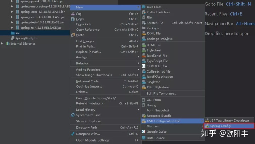255x144 pixels.
Task: Select the XML Configuration File entry
Action: pyautogui.click(x=172, y=121)
